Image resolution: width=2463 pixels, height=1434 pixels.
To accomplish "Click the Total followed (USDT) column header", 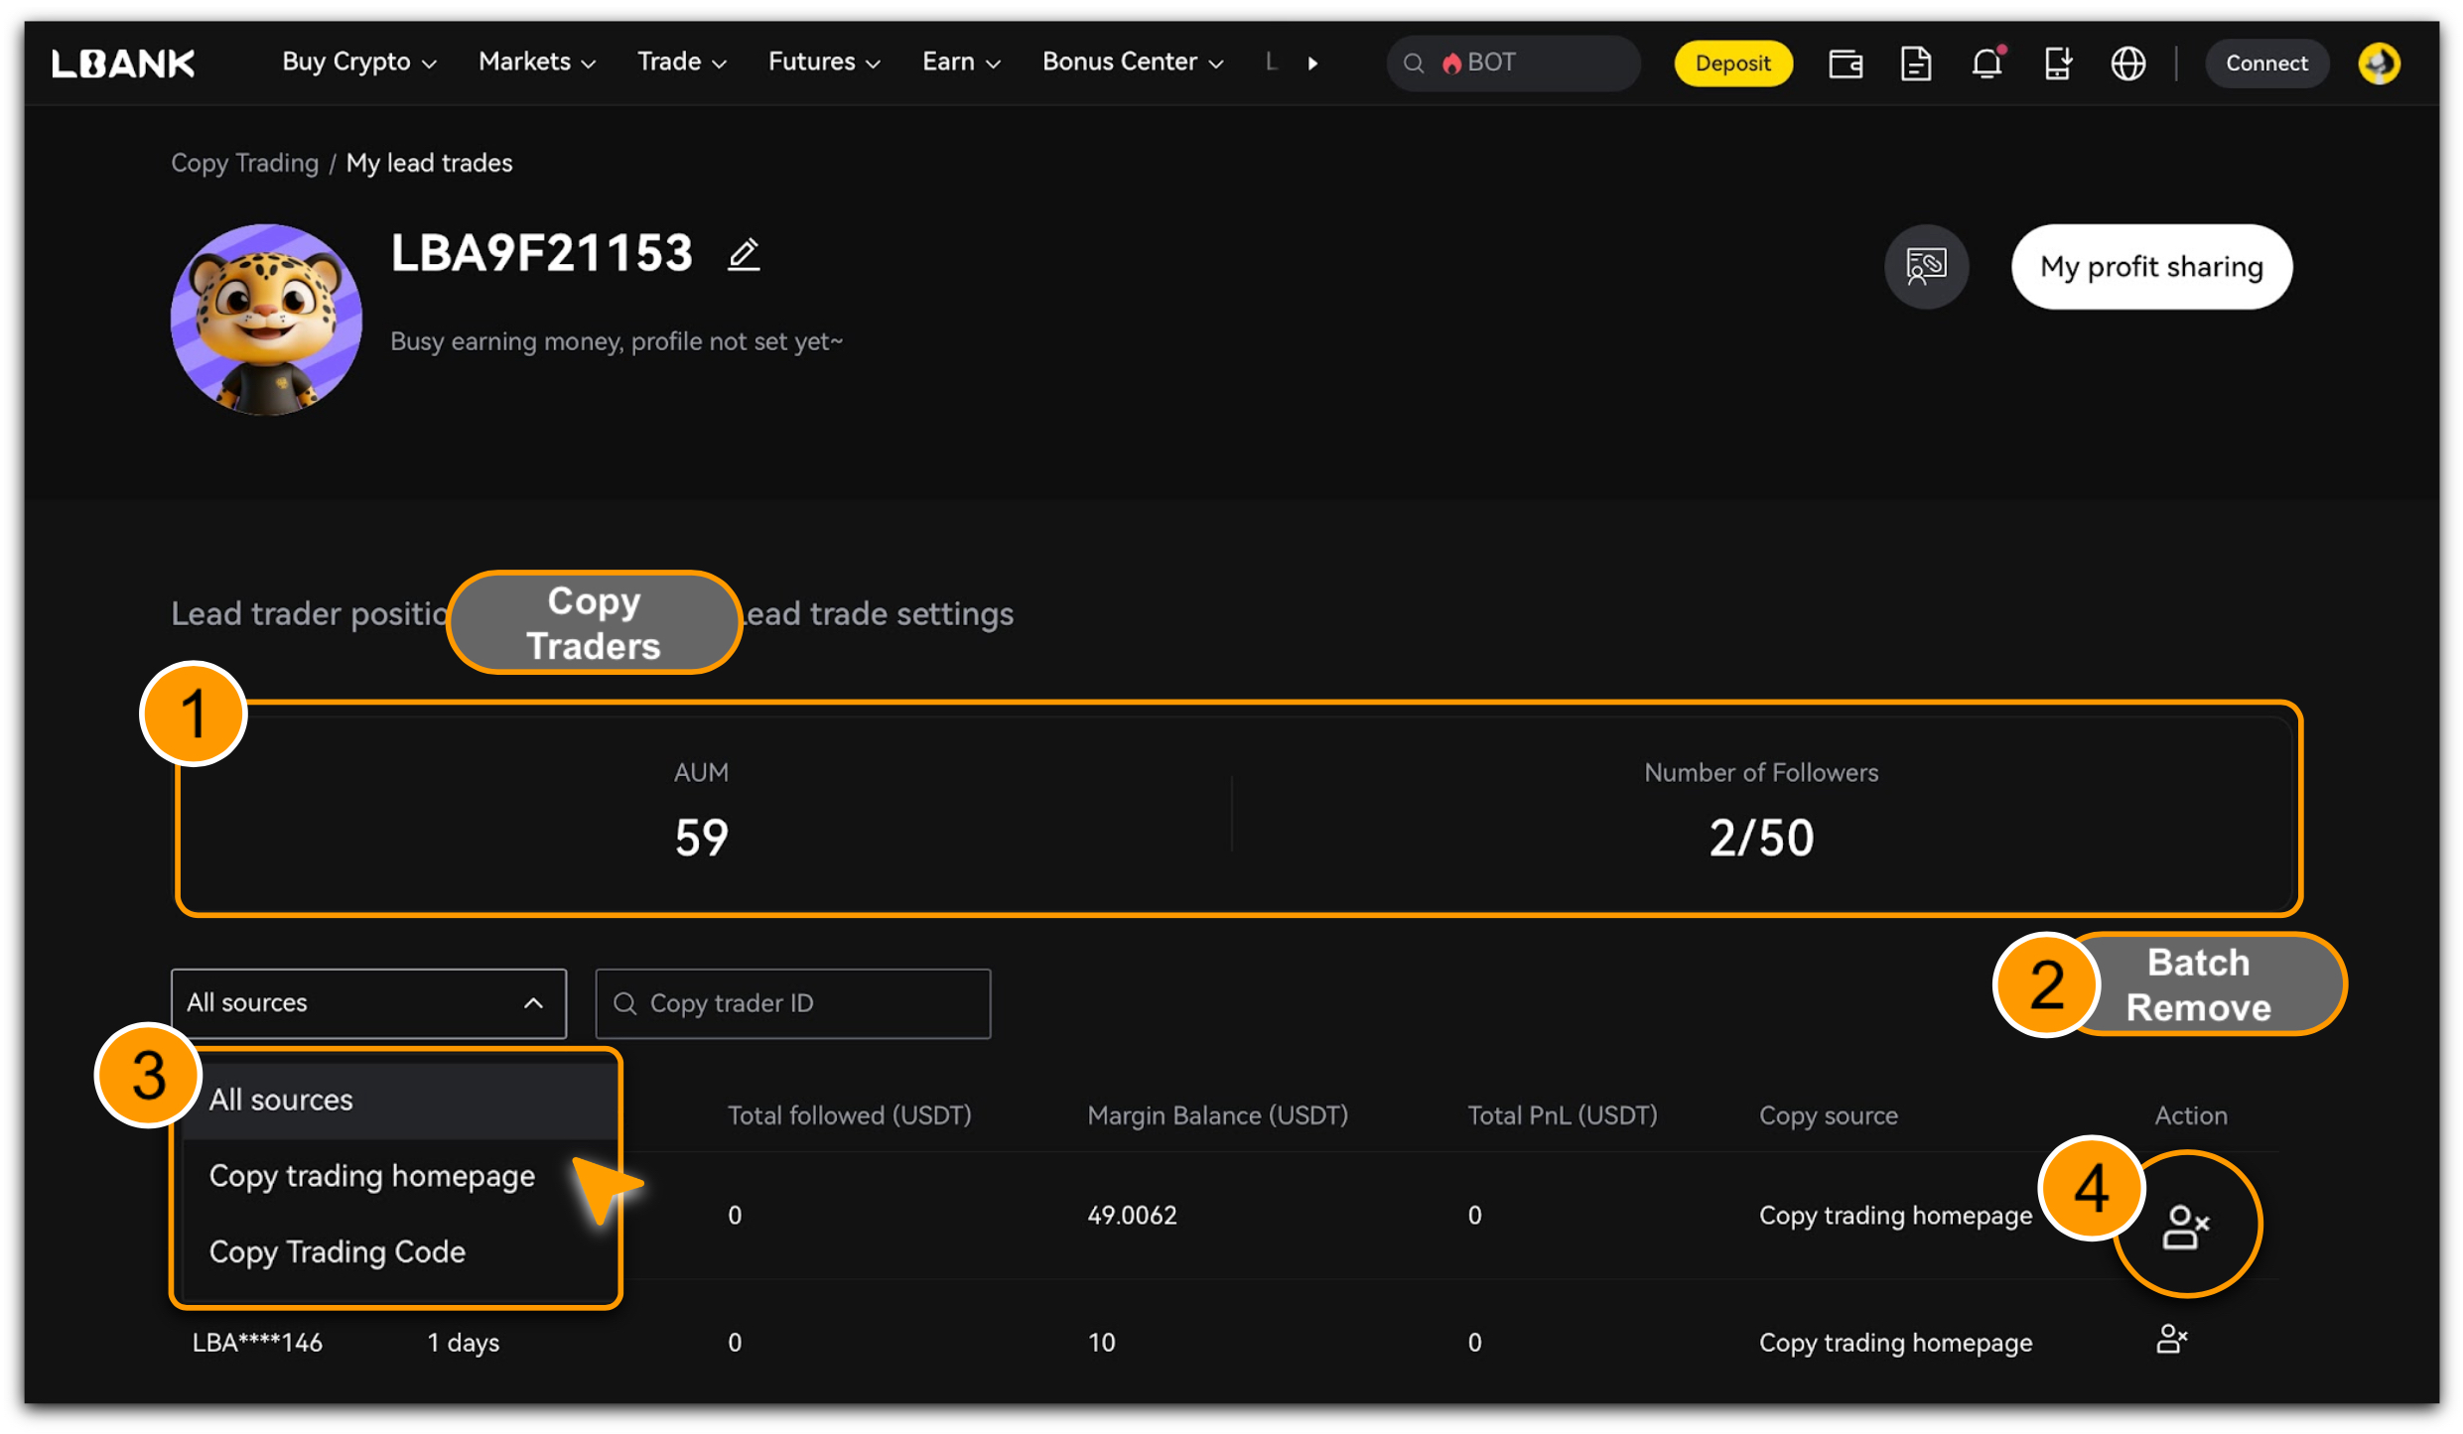I will point(849,1115).
